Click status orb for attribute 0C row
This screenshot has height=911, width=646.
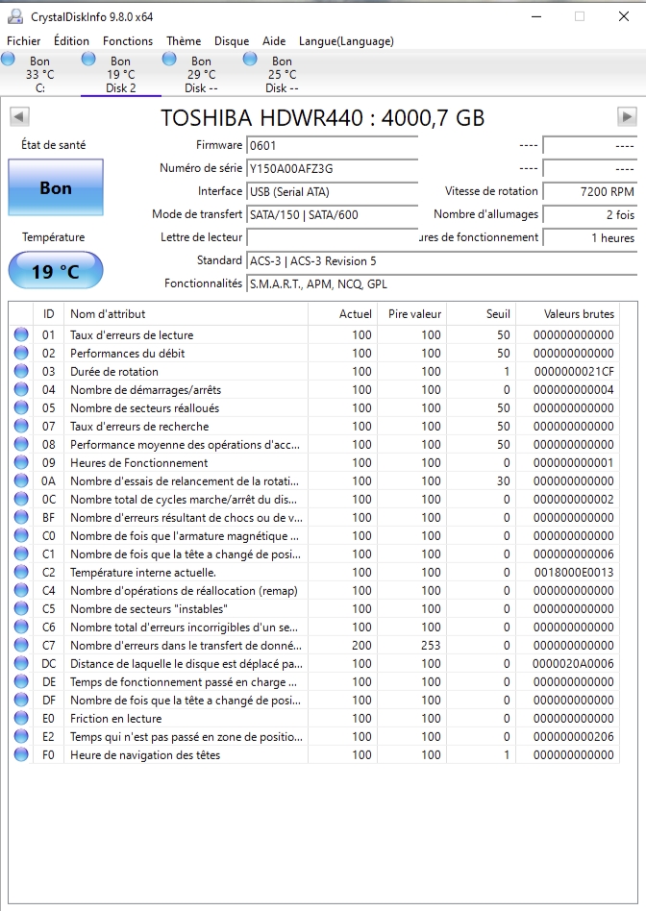[21, 499]
